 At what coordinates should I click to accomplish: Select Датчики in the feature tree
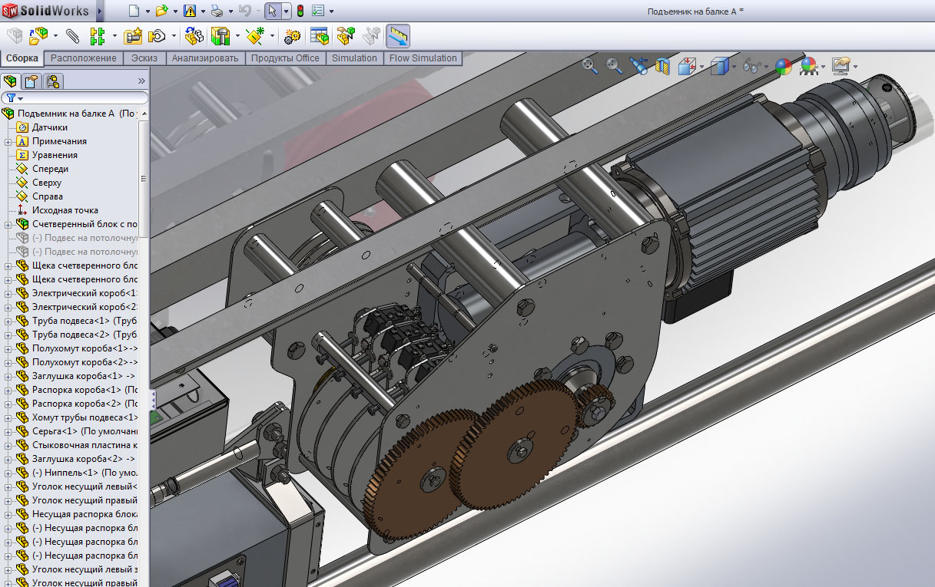pos(49,127)
